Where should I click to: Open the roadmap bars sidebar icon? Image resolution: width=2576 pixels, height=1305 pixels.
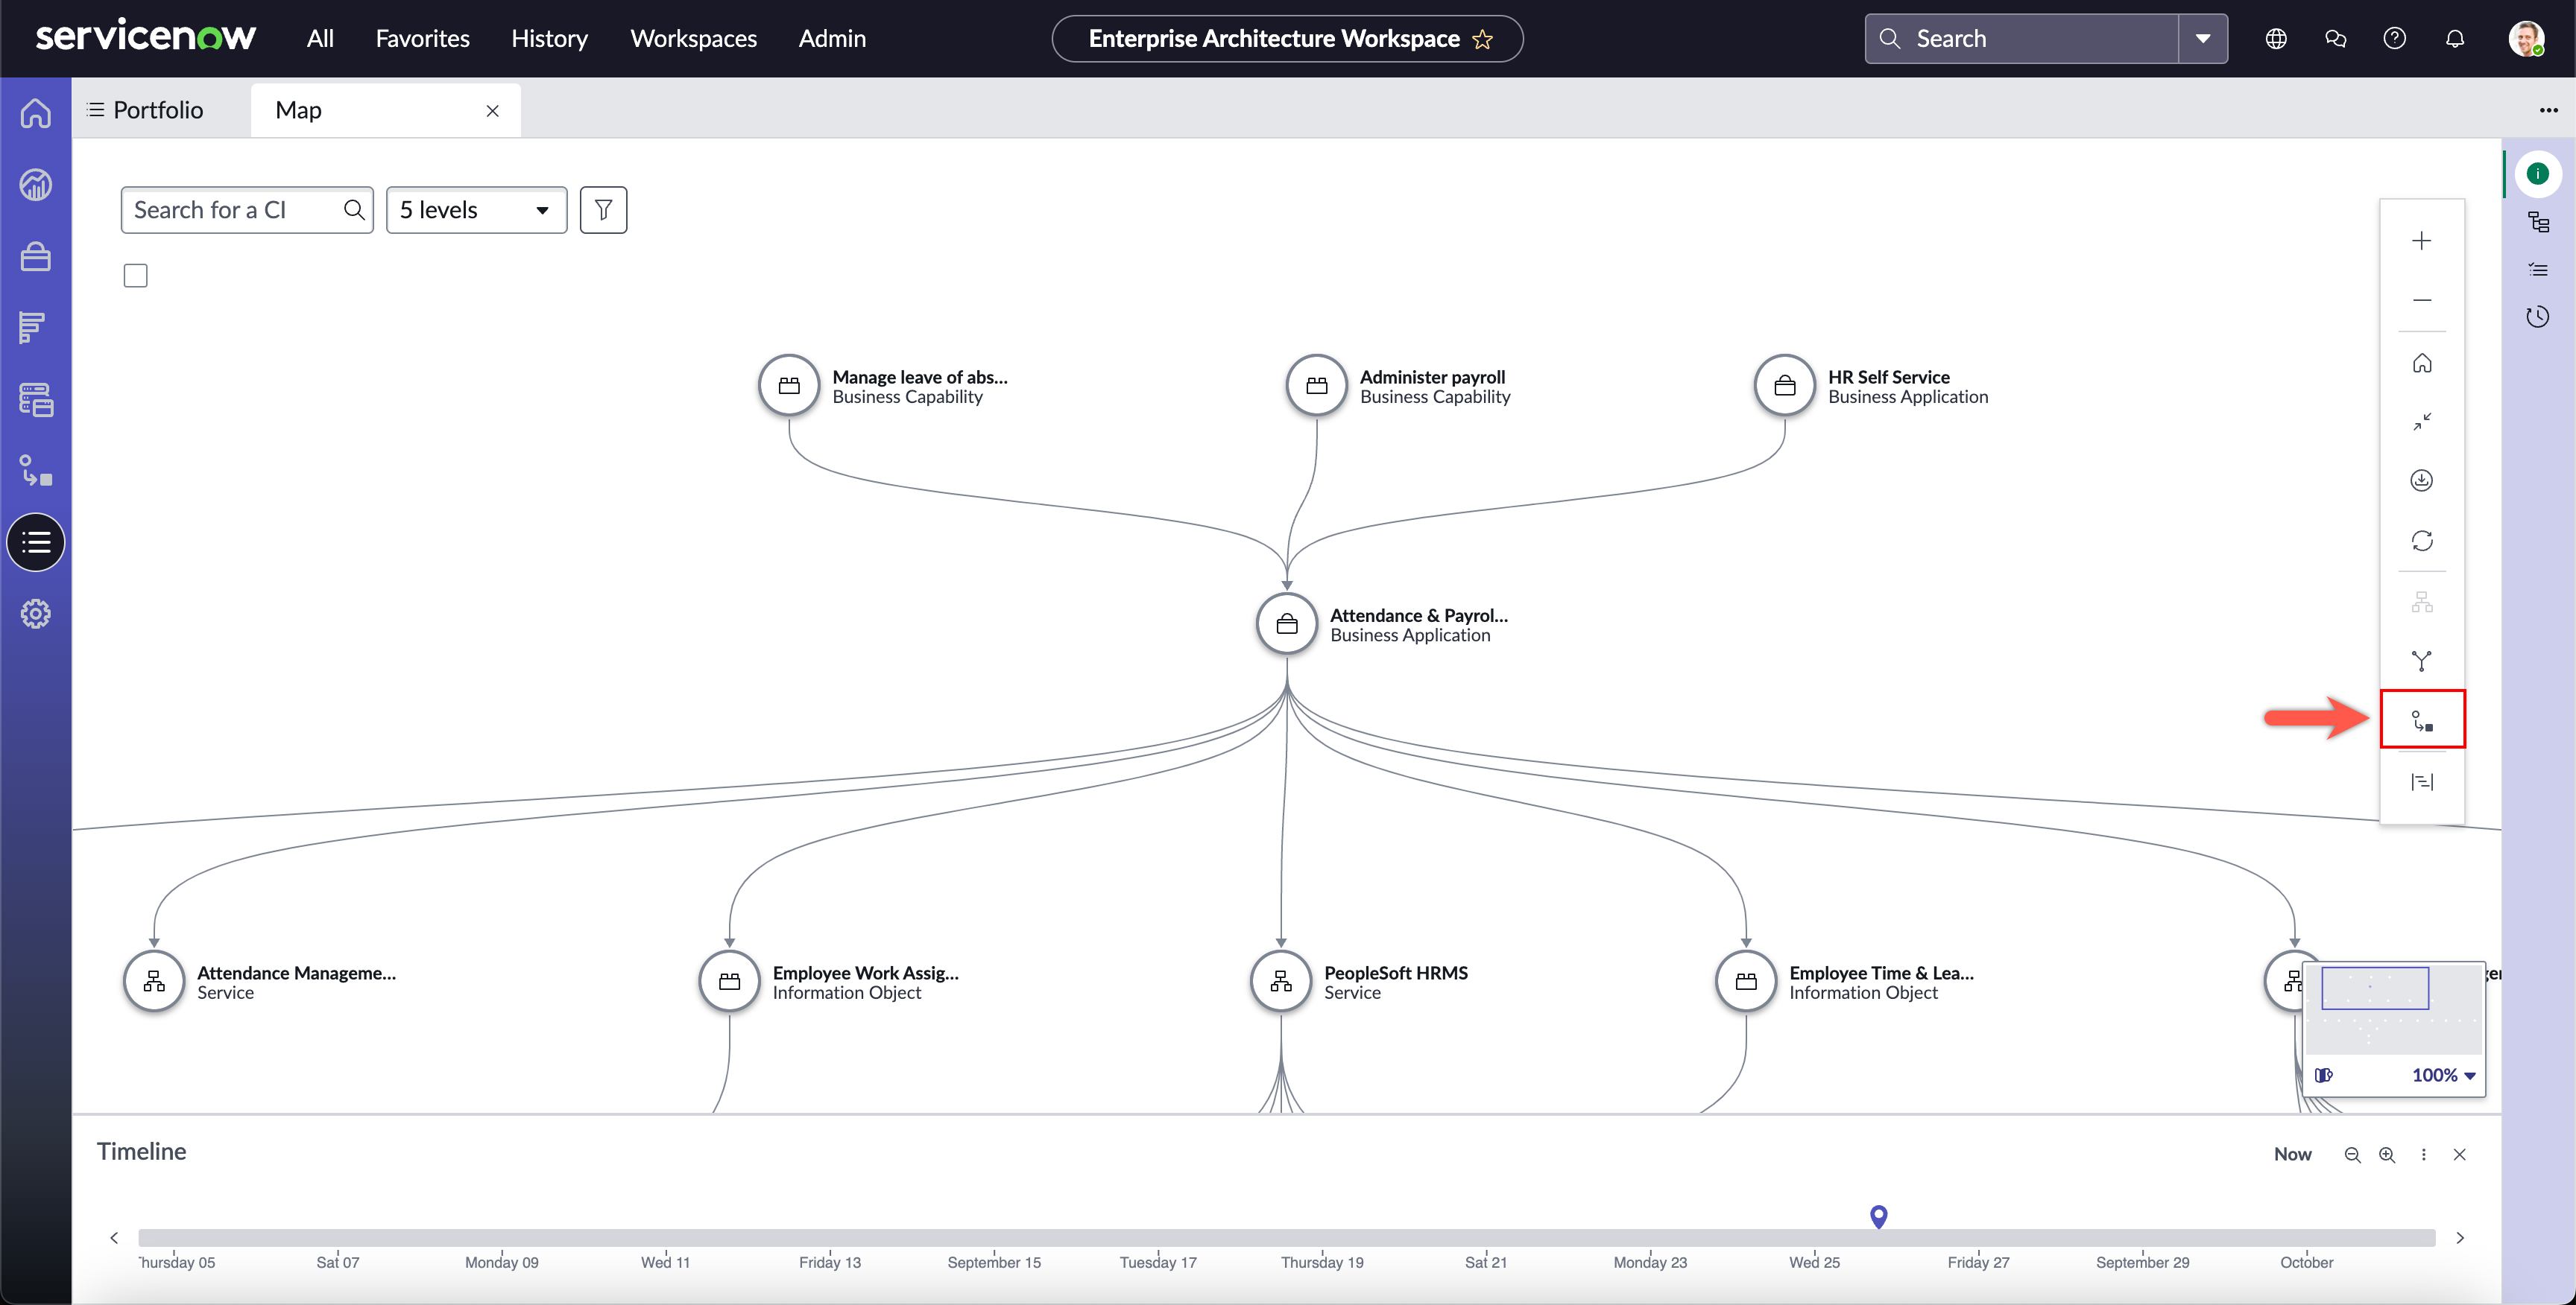click(x=33, y=328)
